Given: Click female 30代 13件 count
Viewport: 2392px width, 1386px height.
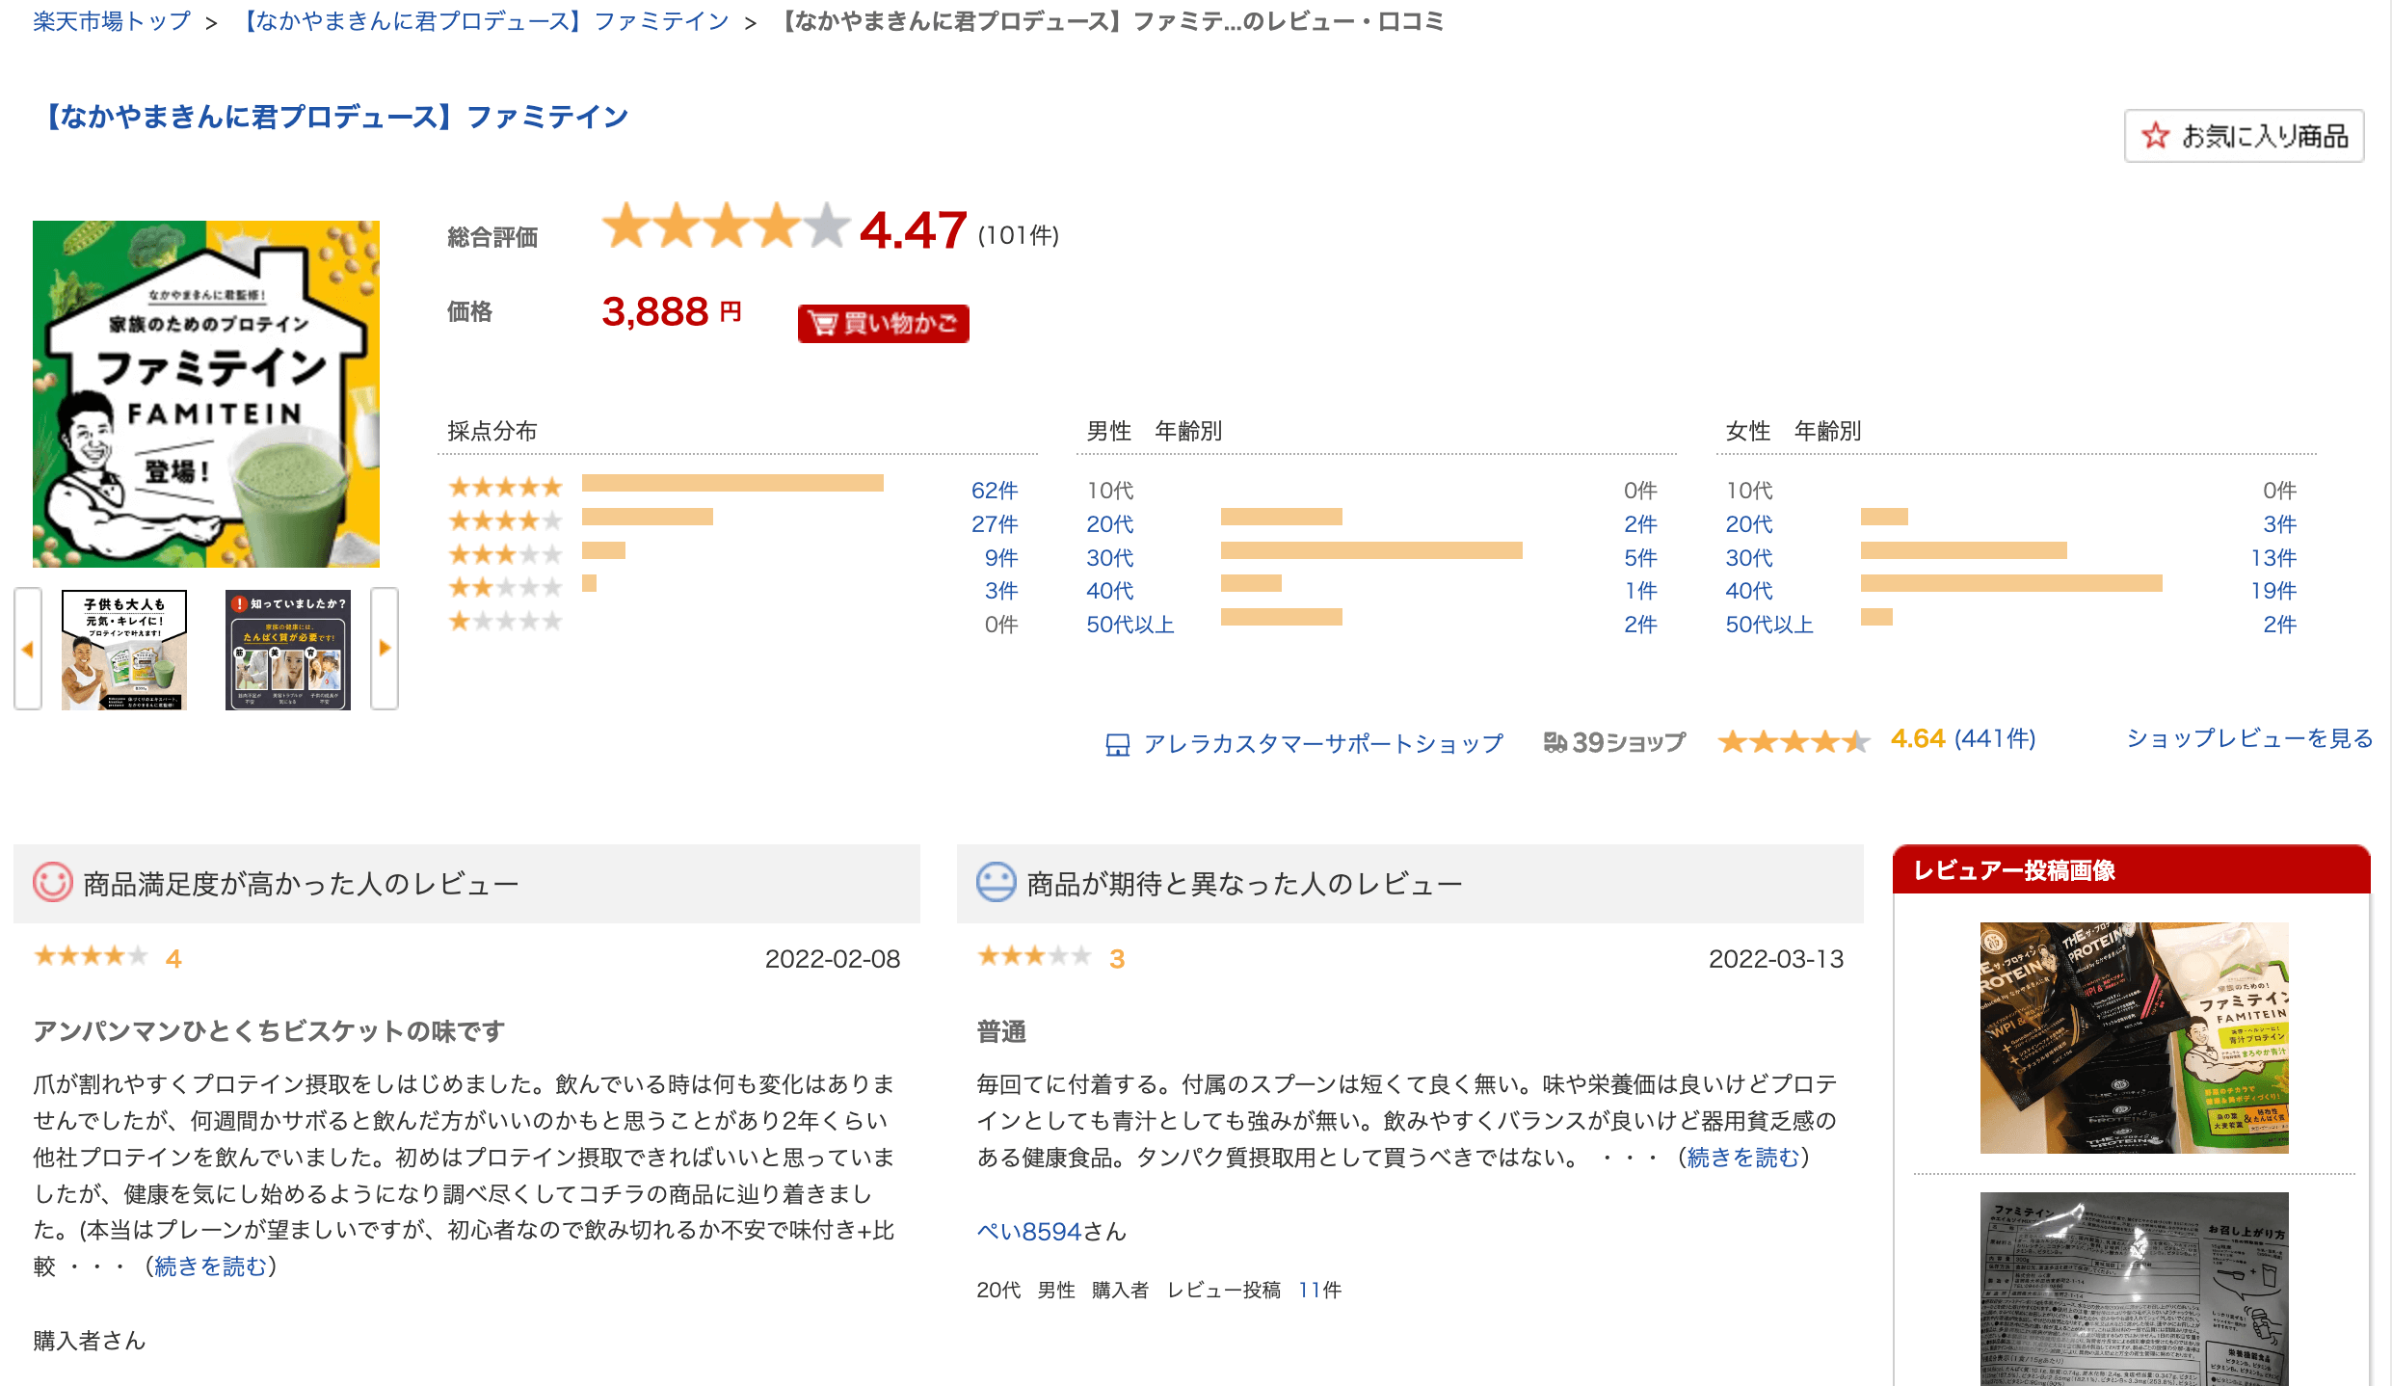Looking at the screenshot, I should (2273, 558).
